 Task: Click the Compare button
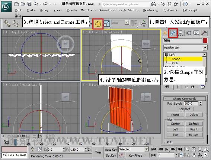(x=185, y=109)
